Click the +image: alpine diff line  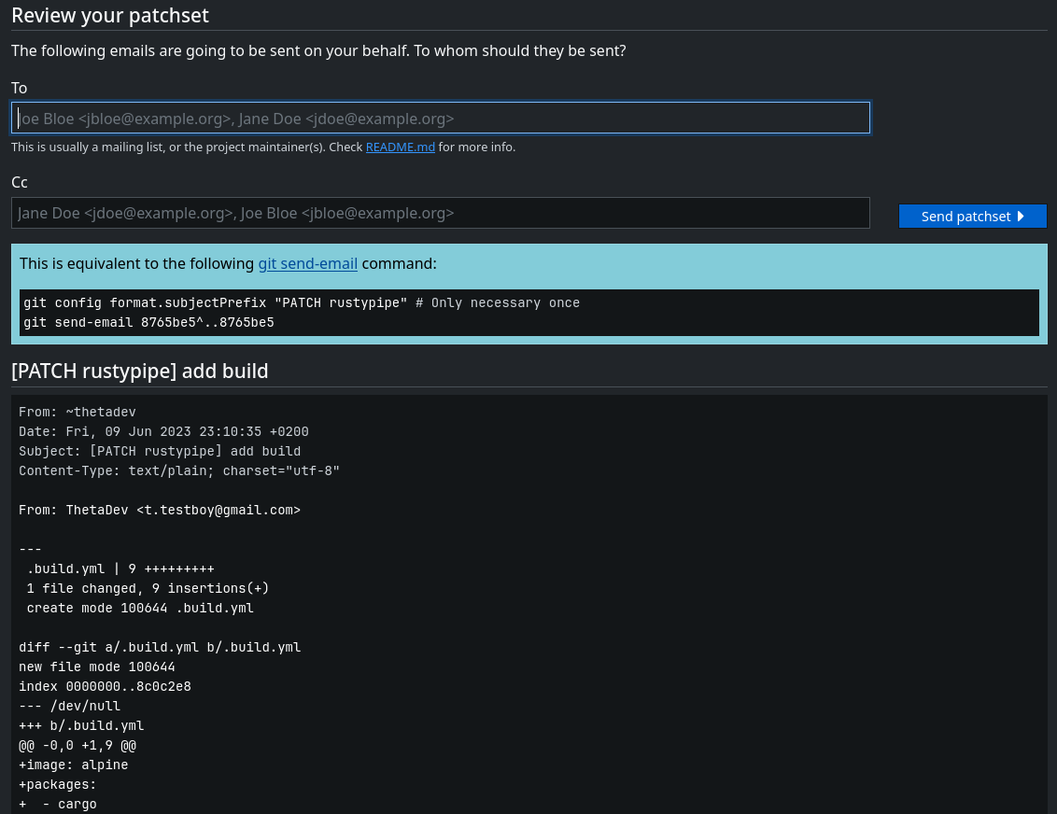click(74, 765)
